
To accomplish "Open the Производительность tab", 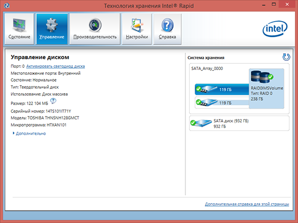I will [x=95, y=29].
